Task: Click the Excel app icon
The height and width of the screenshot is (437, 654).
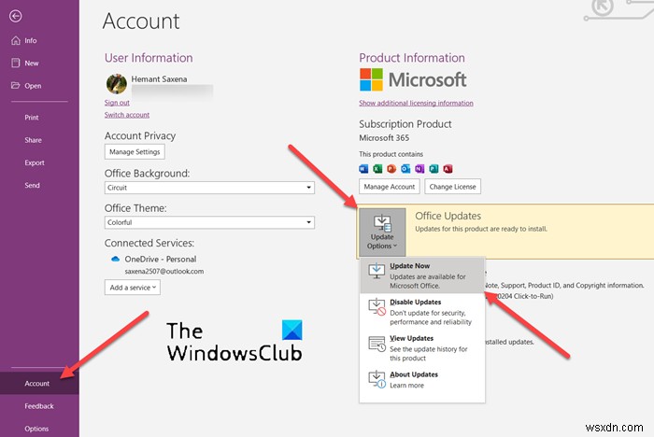Action: [377, 168]
